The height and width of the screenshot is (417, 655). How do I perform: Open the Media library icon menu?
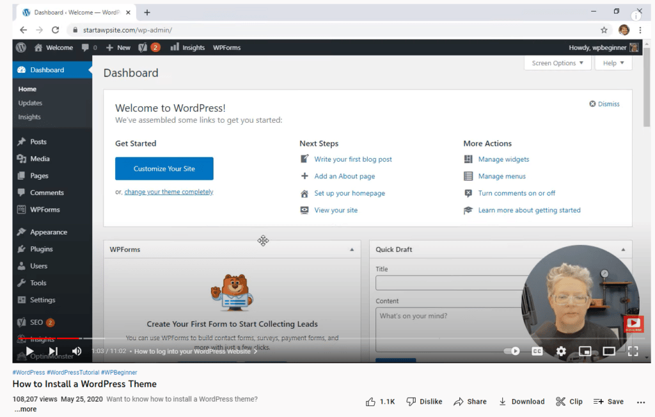[21, 159]
